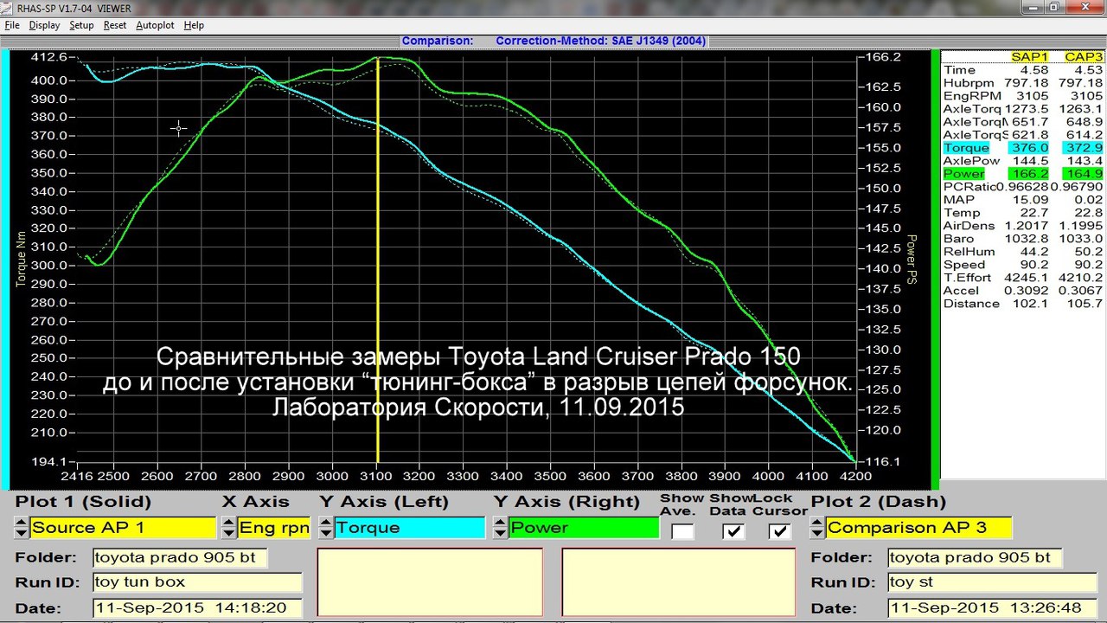Click Plot 2 Folder field toyota prado
The image size is (1107, 623).
975,557
